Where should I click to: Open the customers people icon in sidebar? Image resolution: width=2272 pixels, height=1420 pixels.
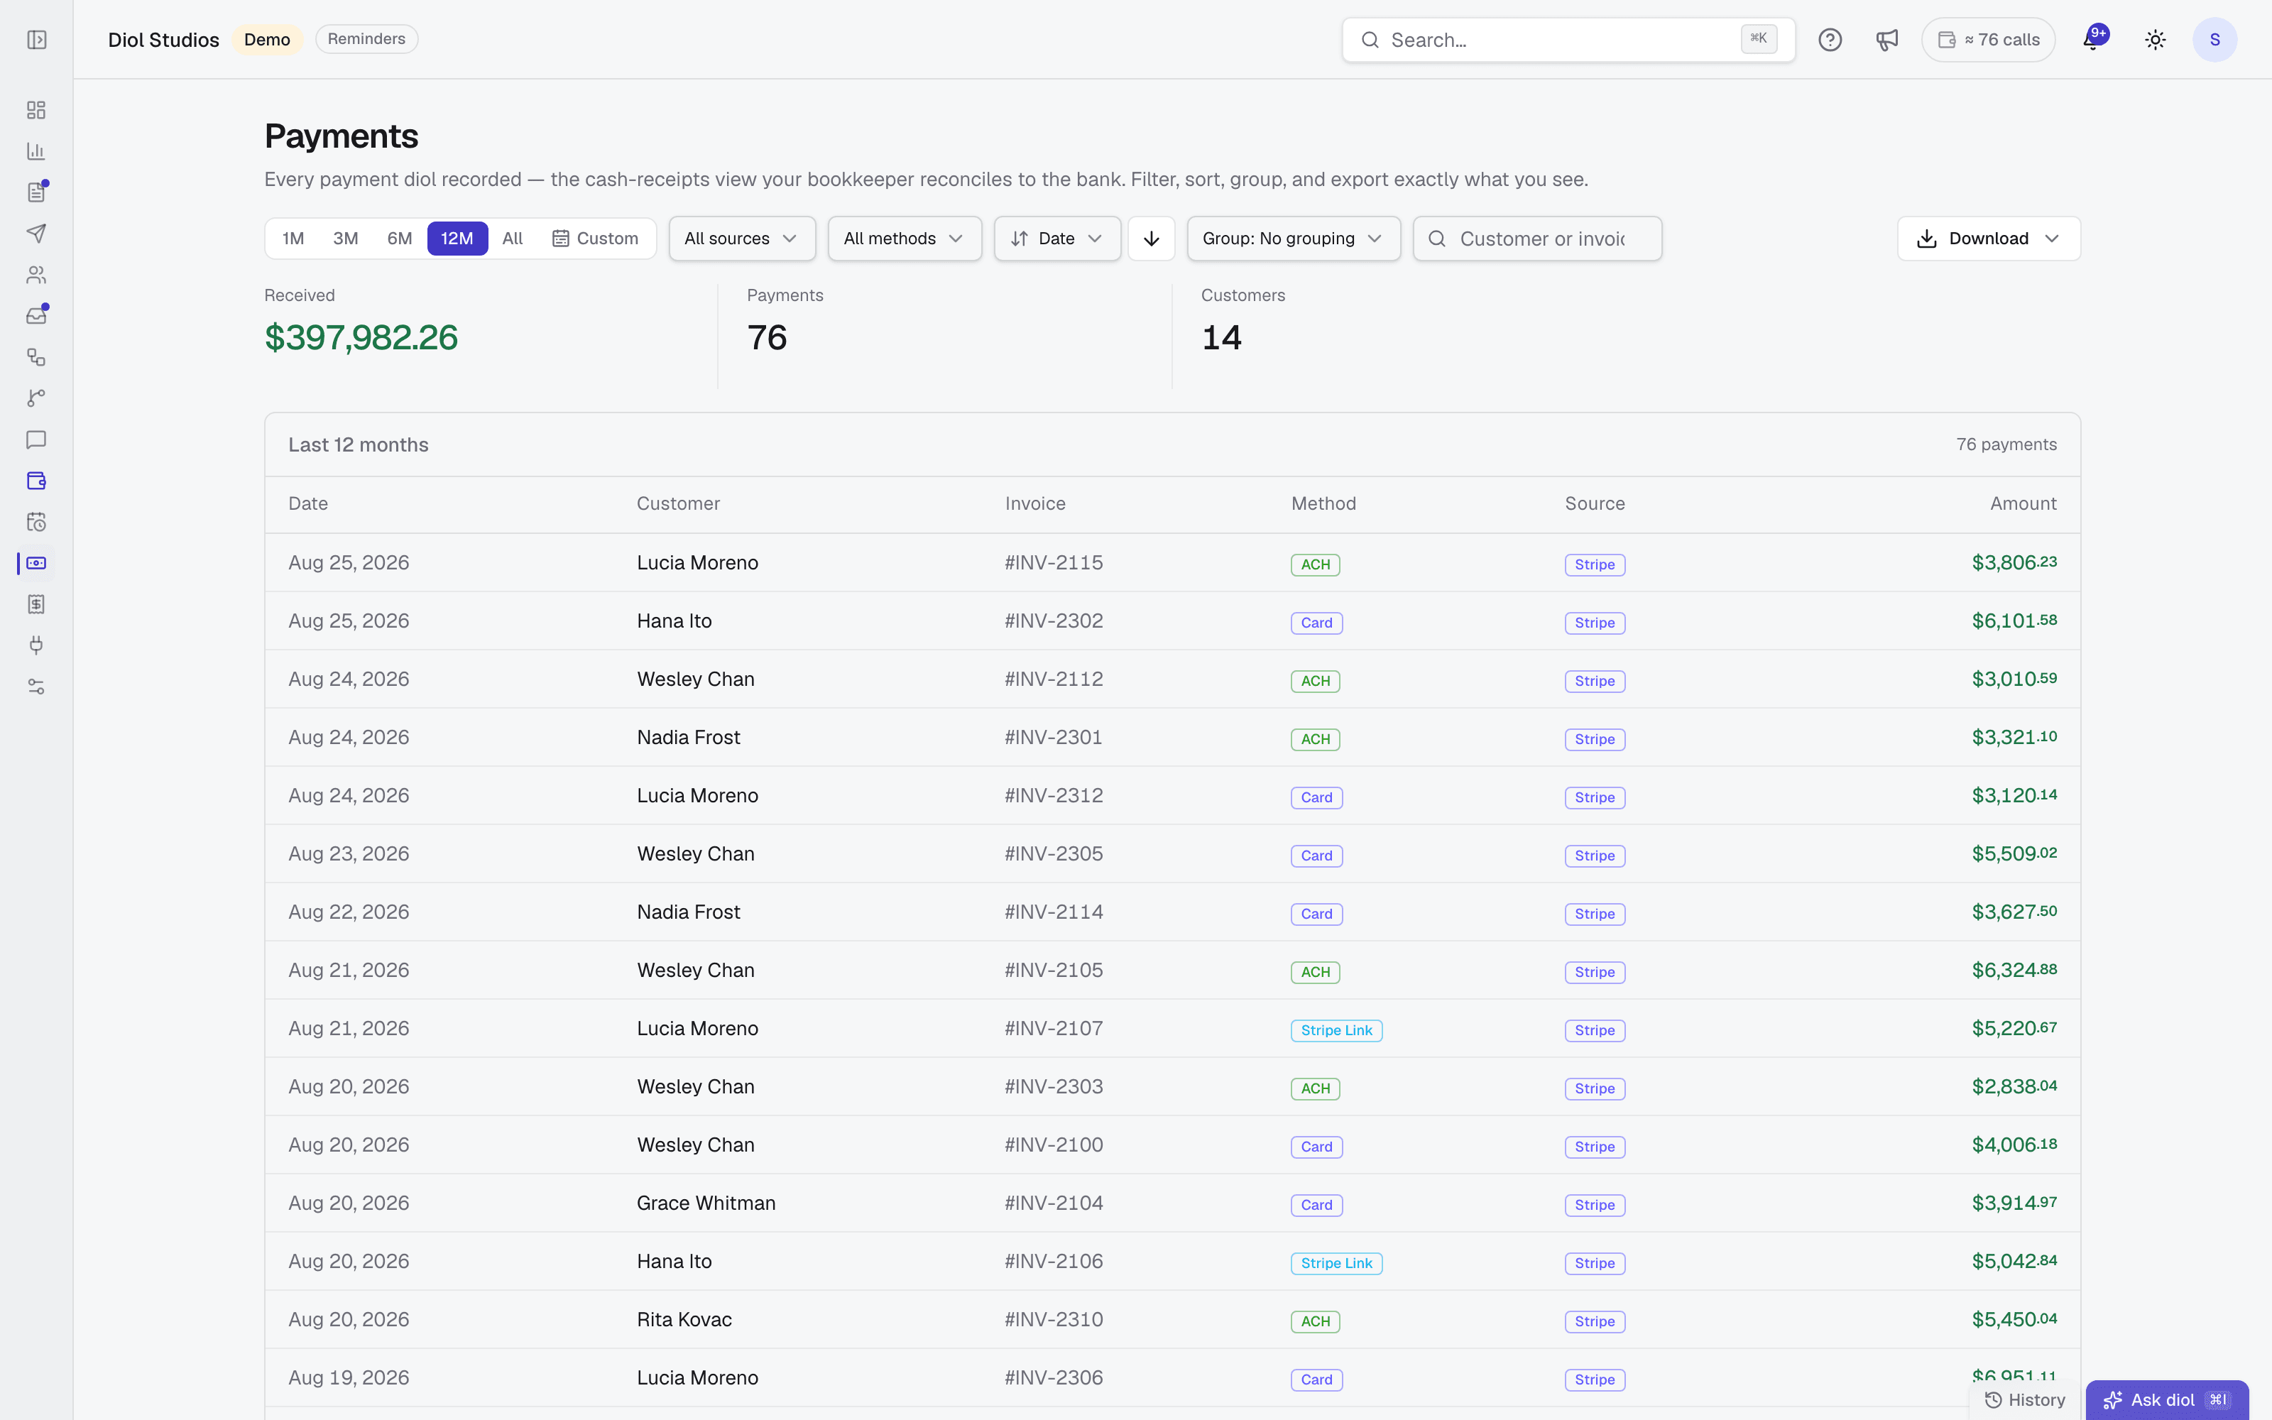(x=37, y=274)
